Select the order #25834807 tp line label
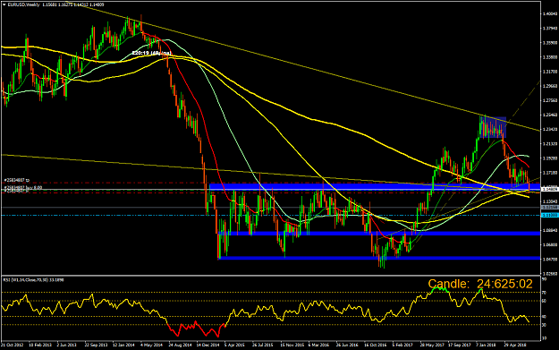Screen dimensions: 559x350 tap(16, 181)
